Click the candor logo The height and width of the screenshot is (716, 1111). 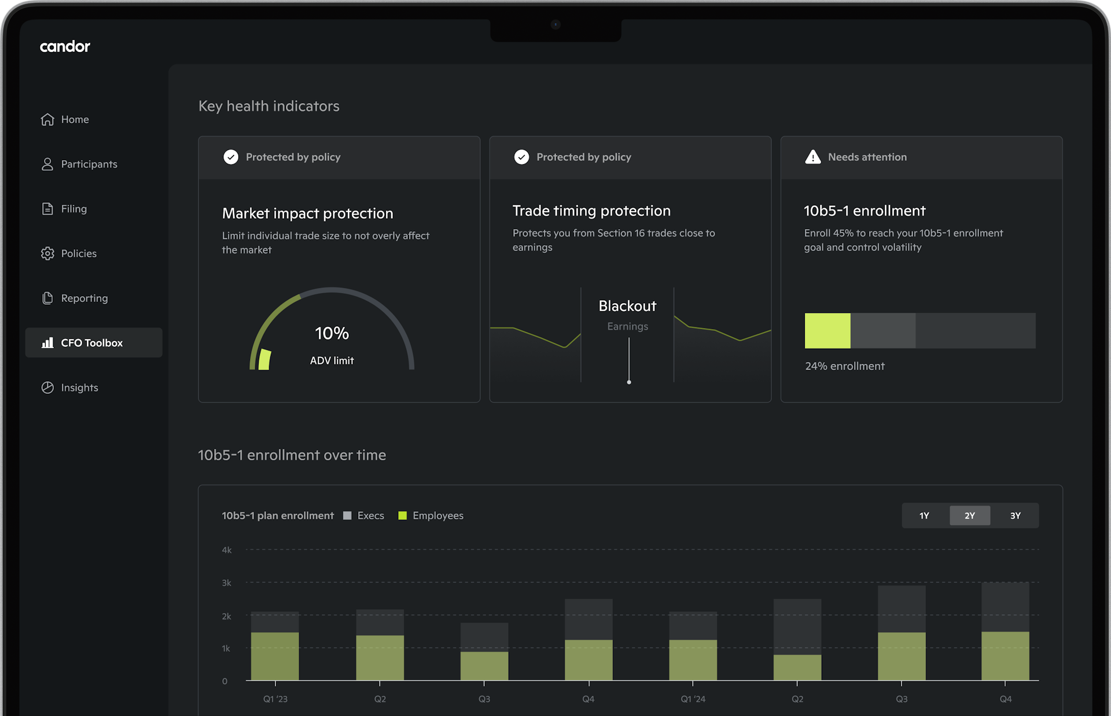[65, 46]
